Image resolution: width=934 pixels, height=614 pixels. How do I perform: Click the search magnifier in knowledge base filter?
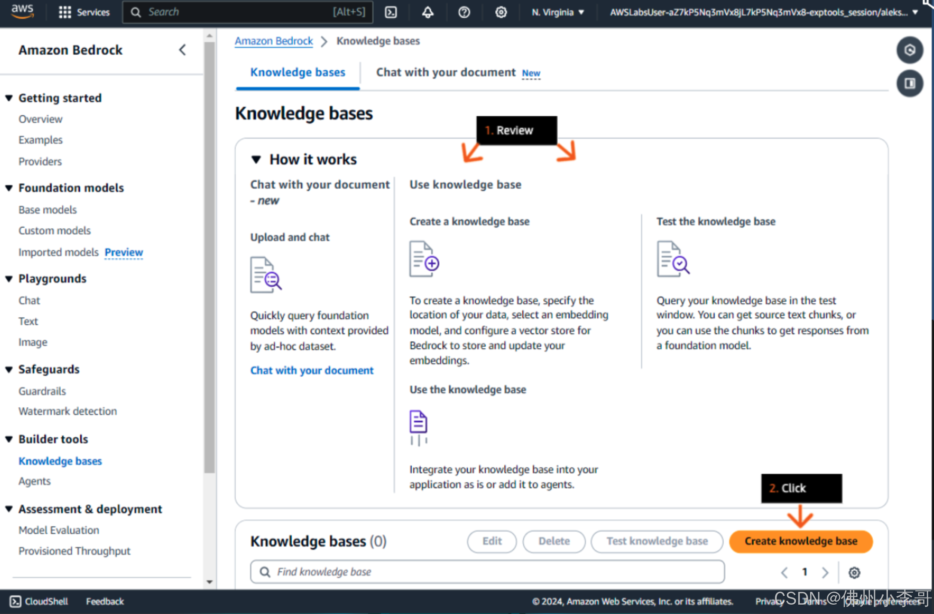coord(265,572)
